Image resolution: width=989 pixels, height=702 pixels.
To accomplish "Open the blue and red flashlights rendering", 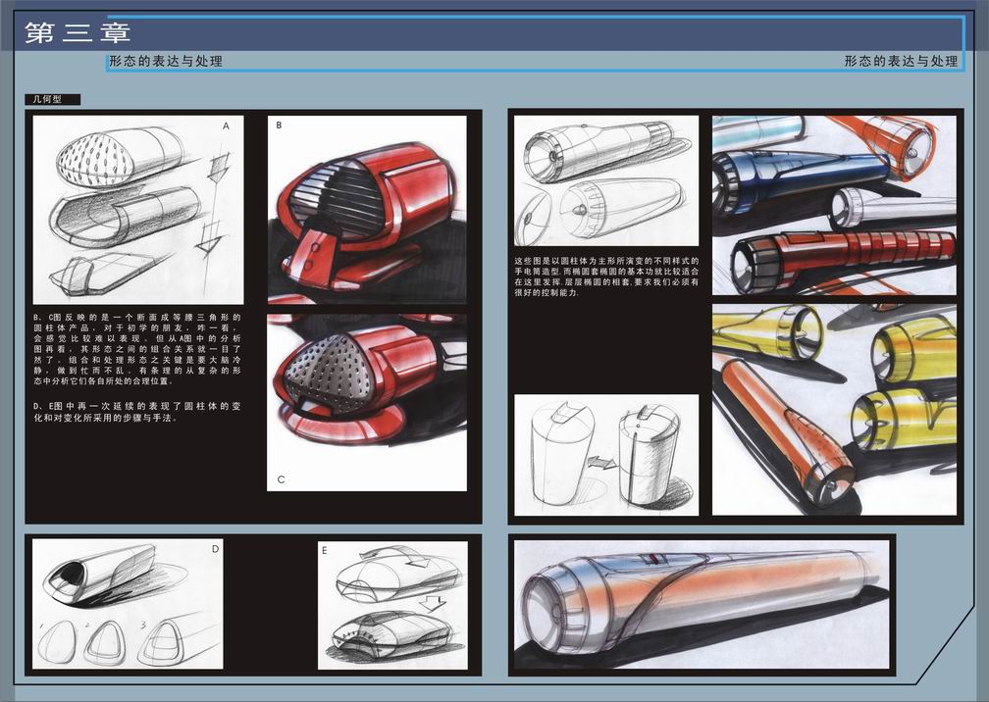I will point(834,206).
